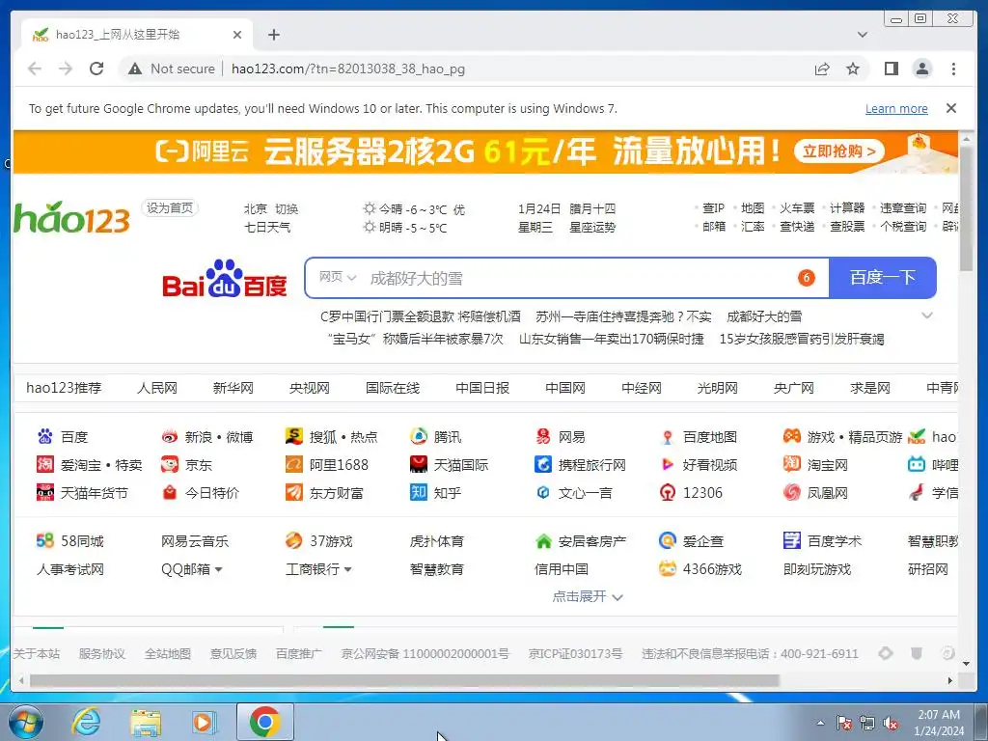This screenshot has width=988, height=741.
Task: Expand the 网页 search type dropdown
Action: 337,277
